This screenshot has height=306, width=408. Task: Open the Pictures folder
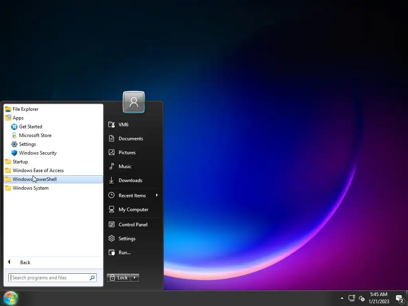[x=133, y=153]
